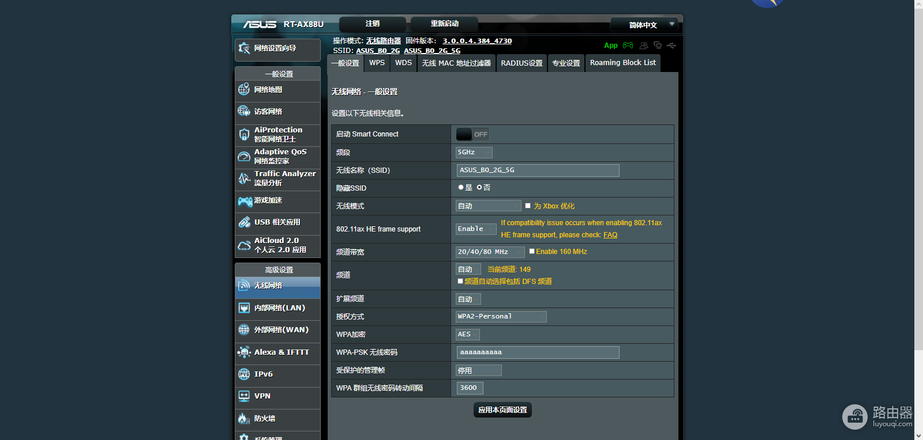
Task: Check auto channel including DFS channels
Action: click(460, 281)
